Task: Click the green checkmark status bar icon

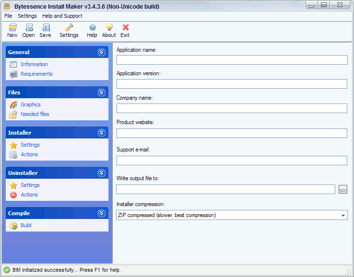Action: coord(7,270)
